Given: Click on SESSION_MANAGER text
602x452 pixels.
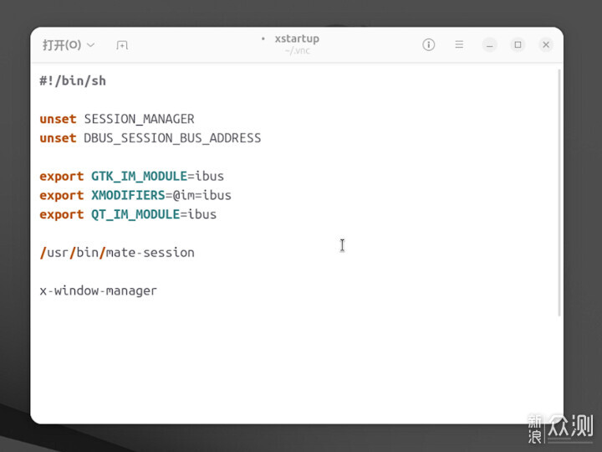Looking at the screenshot, I should pos(139,119).
